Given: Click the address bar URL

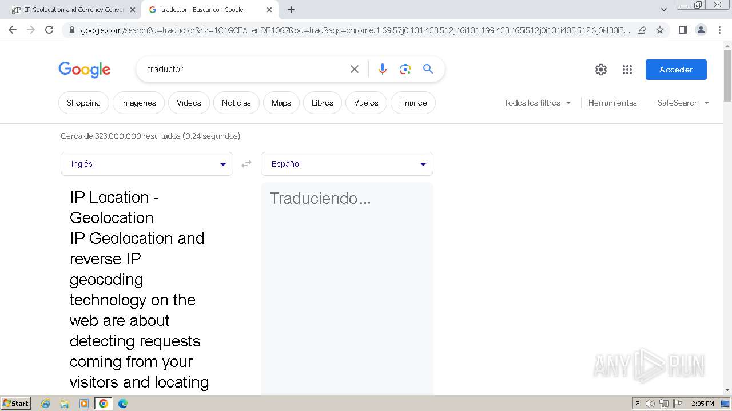Looking at the screenshot, I should coord(355,30).
